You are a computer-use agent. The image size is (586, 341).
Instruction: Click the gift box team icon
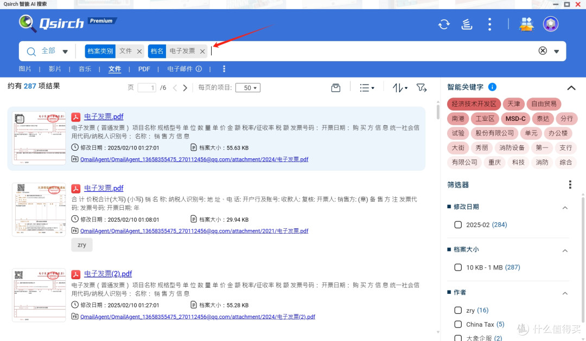pyautogui.click(x=526, y=24)
